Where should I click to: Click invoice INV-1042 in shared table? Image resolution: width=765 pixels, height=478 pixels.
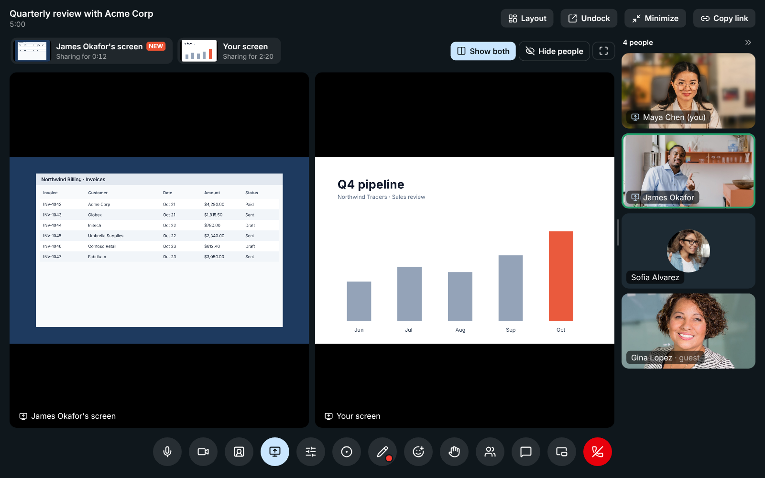tap(52, 204)
